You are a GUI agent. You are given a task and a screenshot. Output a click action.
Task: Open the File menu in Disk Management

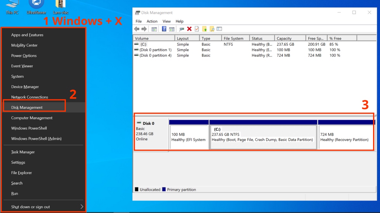[139, 21]
